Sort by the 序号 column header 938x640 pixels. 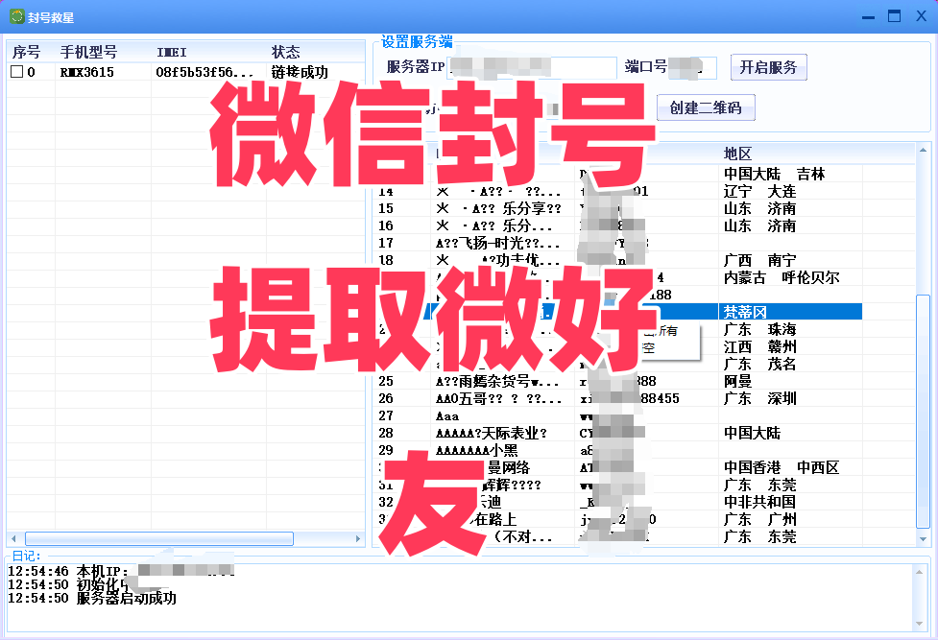click(x=27, y=52)
